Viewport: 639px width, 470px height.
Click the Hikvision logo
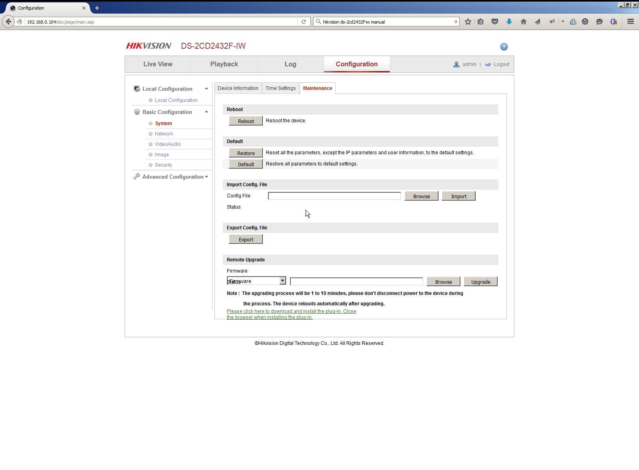[149, 46]
